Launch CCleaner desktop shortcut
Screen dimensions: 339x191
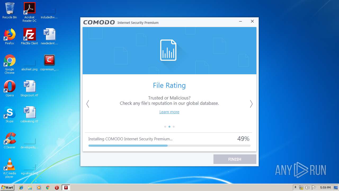(10, 141)
